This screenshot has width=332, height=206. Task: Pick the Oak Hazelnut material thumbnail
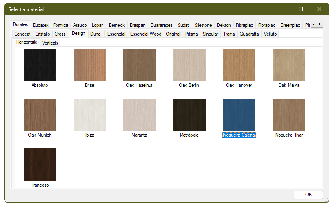coord(140,65)
